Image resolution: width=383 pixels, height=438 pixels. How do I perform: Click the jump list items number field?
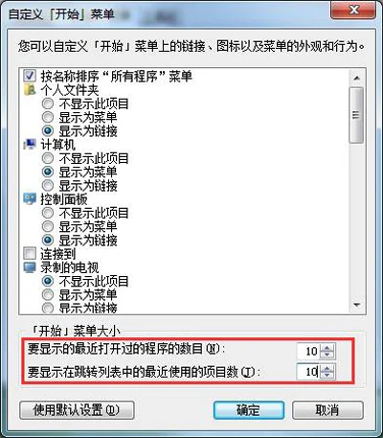(x=308, y=372)
